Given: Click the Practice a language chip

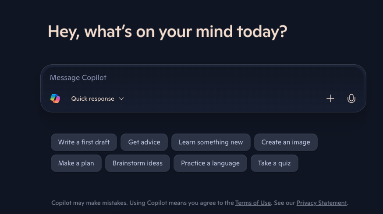Looking at the screenshot, I should [x=210, y=163].
